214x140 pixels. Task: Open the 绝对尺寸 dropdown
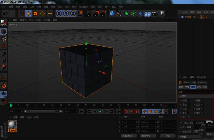[148, 136]
